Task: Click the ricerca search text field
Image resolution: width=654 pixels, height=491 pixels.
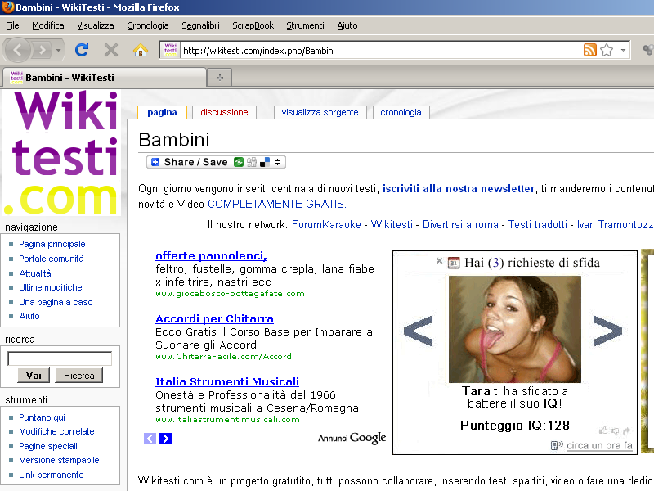Action: (x=60, y=358)
